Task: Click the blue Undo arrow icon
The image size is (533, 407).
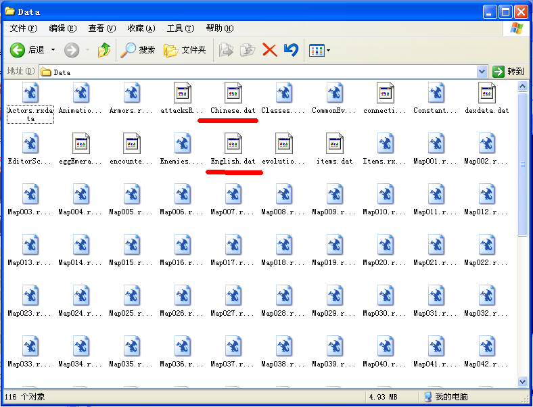Action: pyautogui.click(x=291, y=50)
